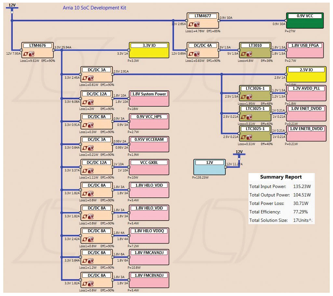Viewport: 333px width, 296px height.
Task: Launch LTspice icon in LTM4676 block
Action: point(32,54)
